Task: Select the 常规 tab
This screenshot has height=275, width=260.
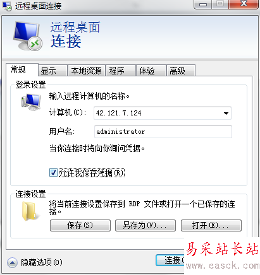Action: point(22,69)
